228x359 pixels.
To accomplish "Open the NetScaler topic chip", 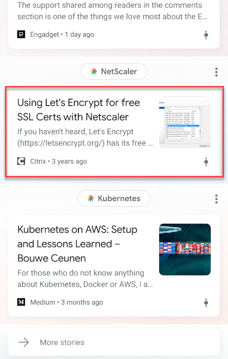I will 113,71.
